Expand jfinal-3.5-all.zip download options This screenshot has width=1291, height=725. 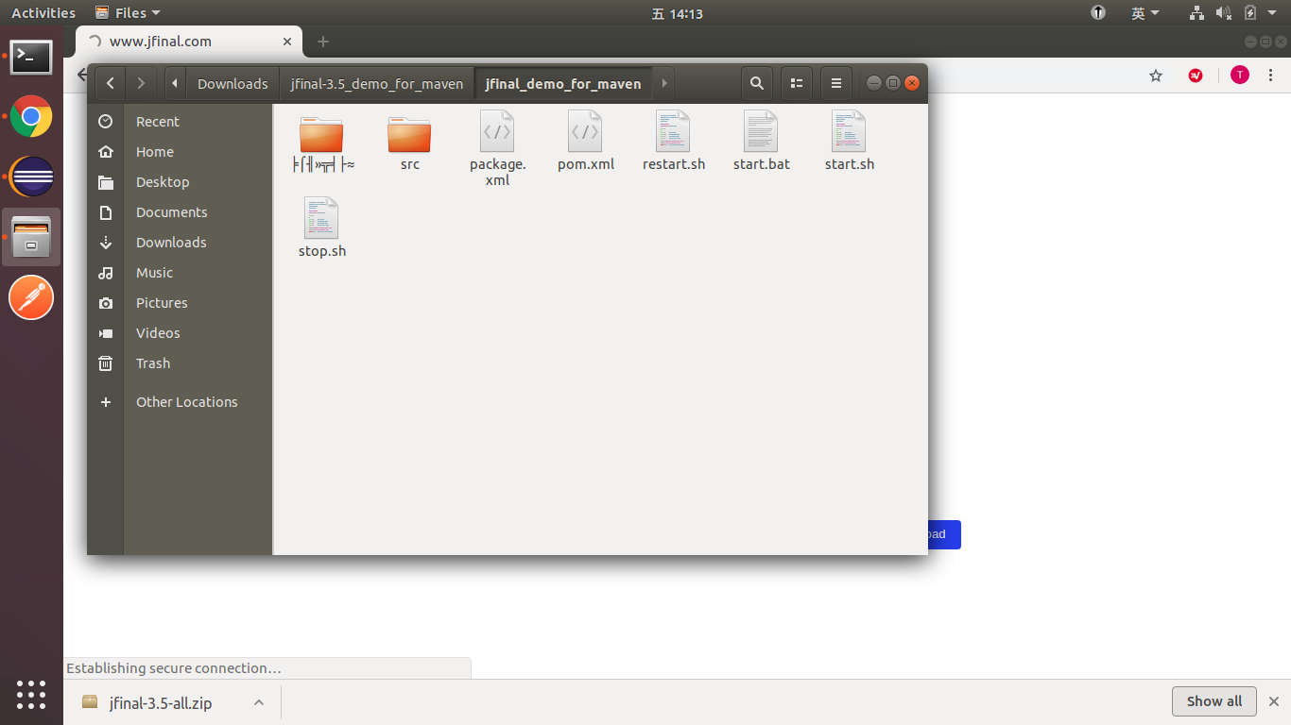pos(259,702)
